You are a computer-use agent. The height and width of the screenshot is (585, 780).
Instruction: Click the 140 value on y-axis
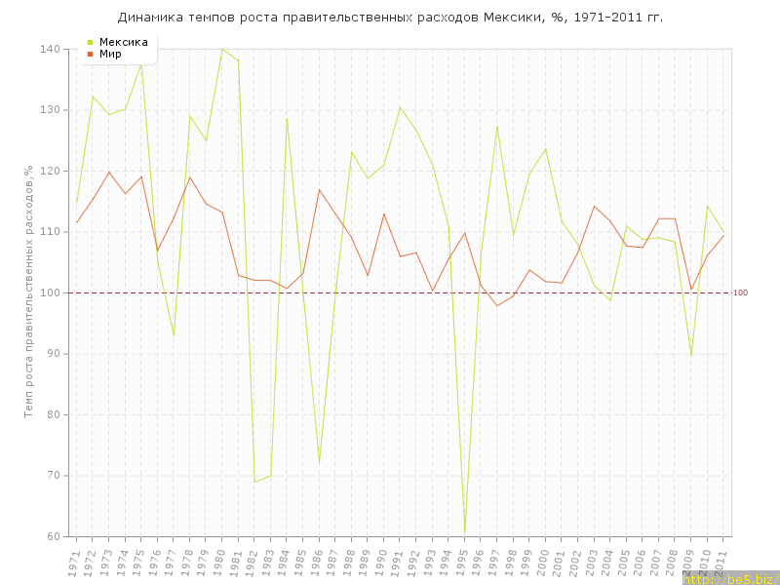[x=50, y=49]
